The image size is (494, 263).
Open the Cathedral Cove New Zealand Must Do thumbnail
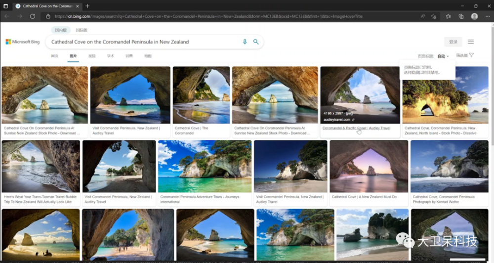coord(369,166)
